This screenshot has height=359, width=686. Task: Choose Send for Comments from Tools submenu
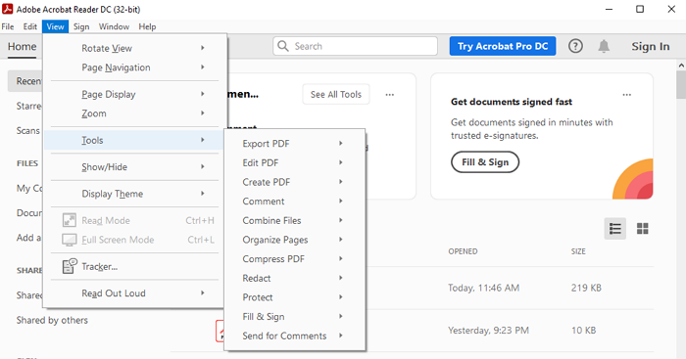click(295, 336)
